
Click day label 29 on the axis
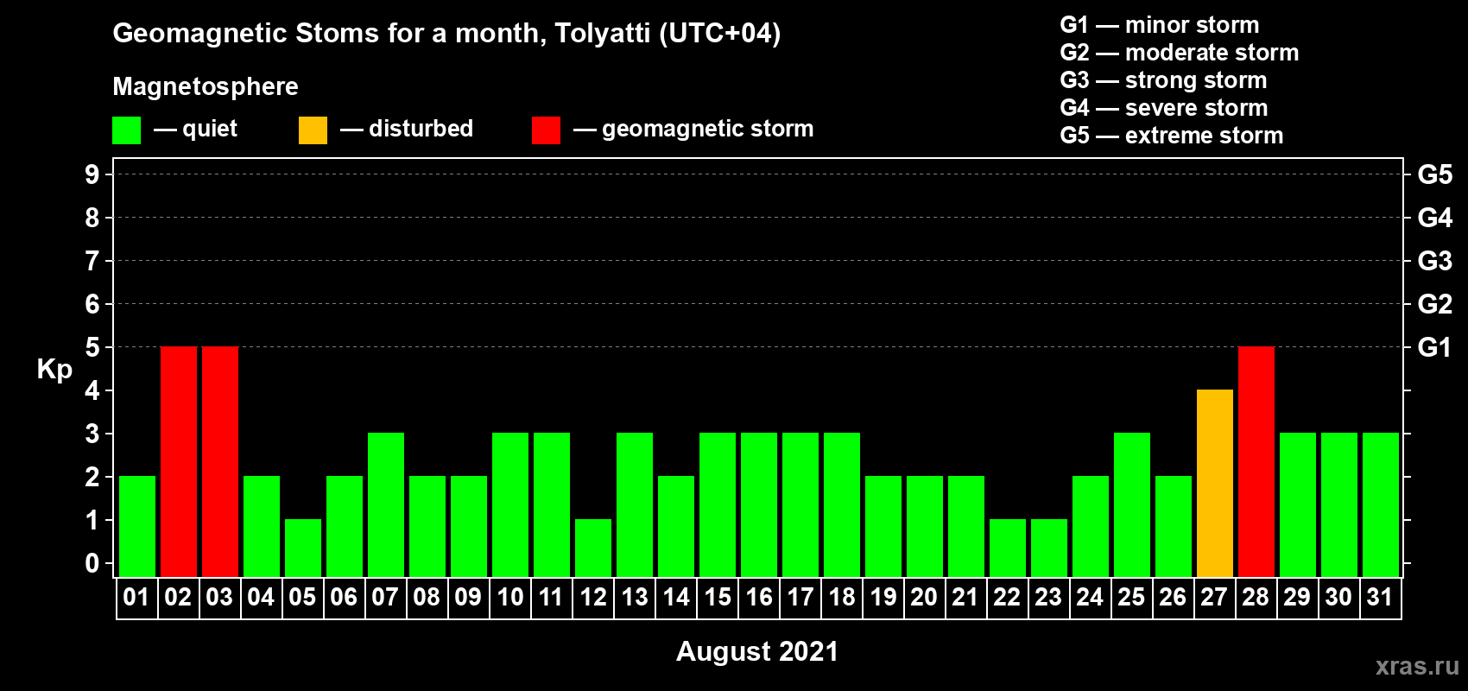tap(1297, 597)
